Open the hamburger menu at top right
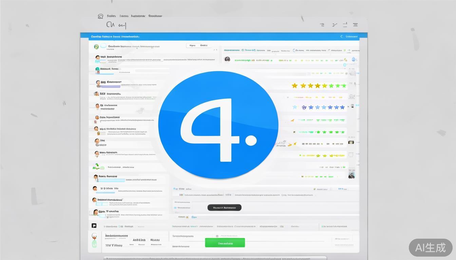Image resolution: width=456 pixels, height=260 pixels. pos(355,25)
